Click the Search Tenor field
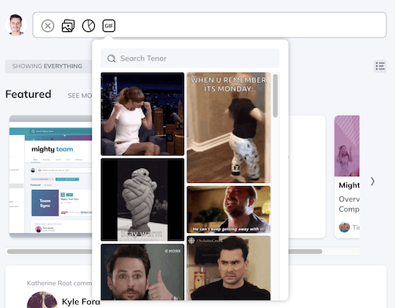The width and height of the screenshot is (395, 308). 190,59
